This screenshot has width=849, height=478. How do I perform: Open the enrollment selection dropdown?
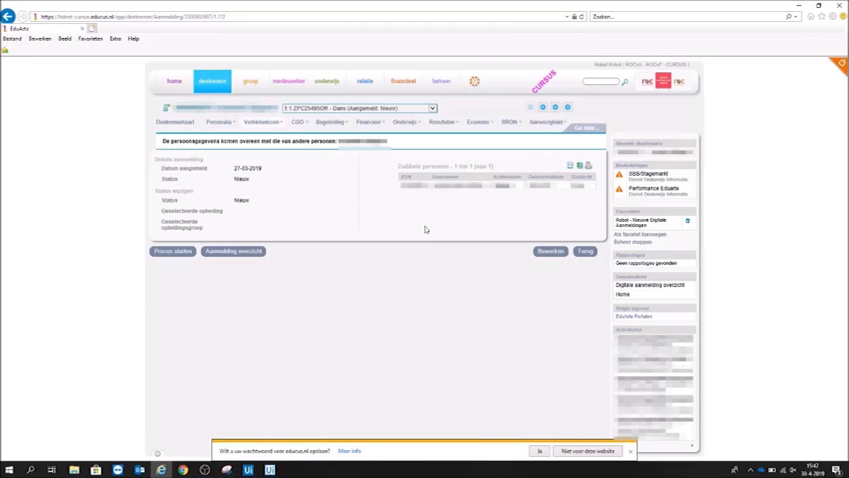point(432,108)
